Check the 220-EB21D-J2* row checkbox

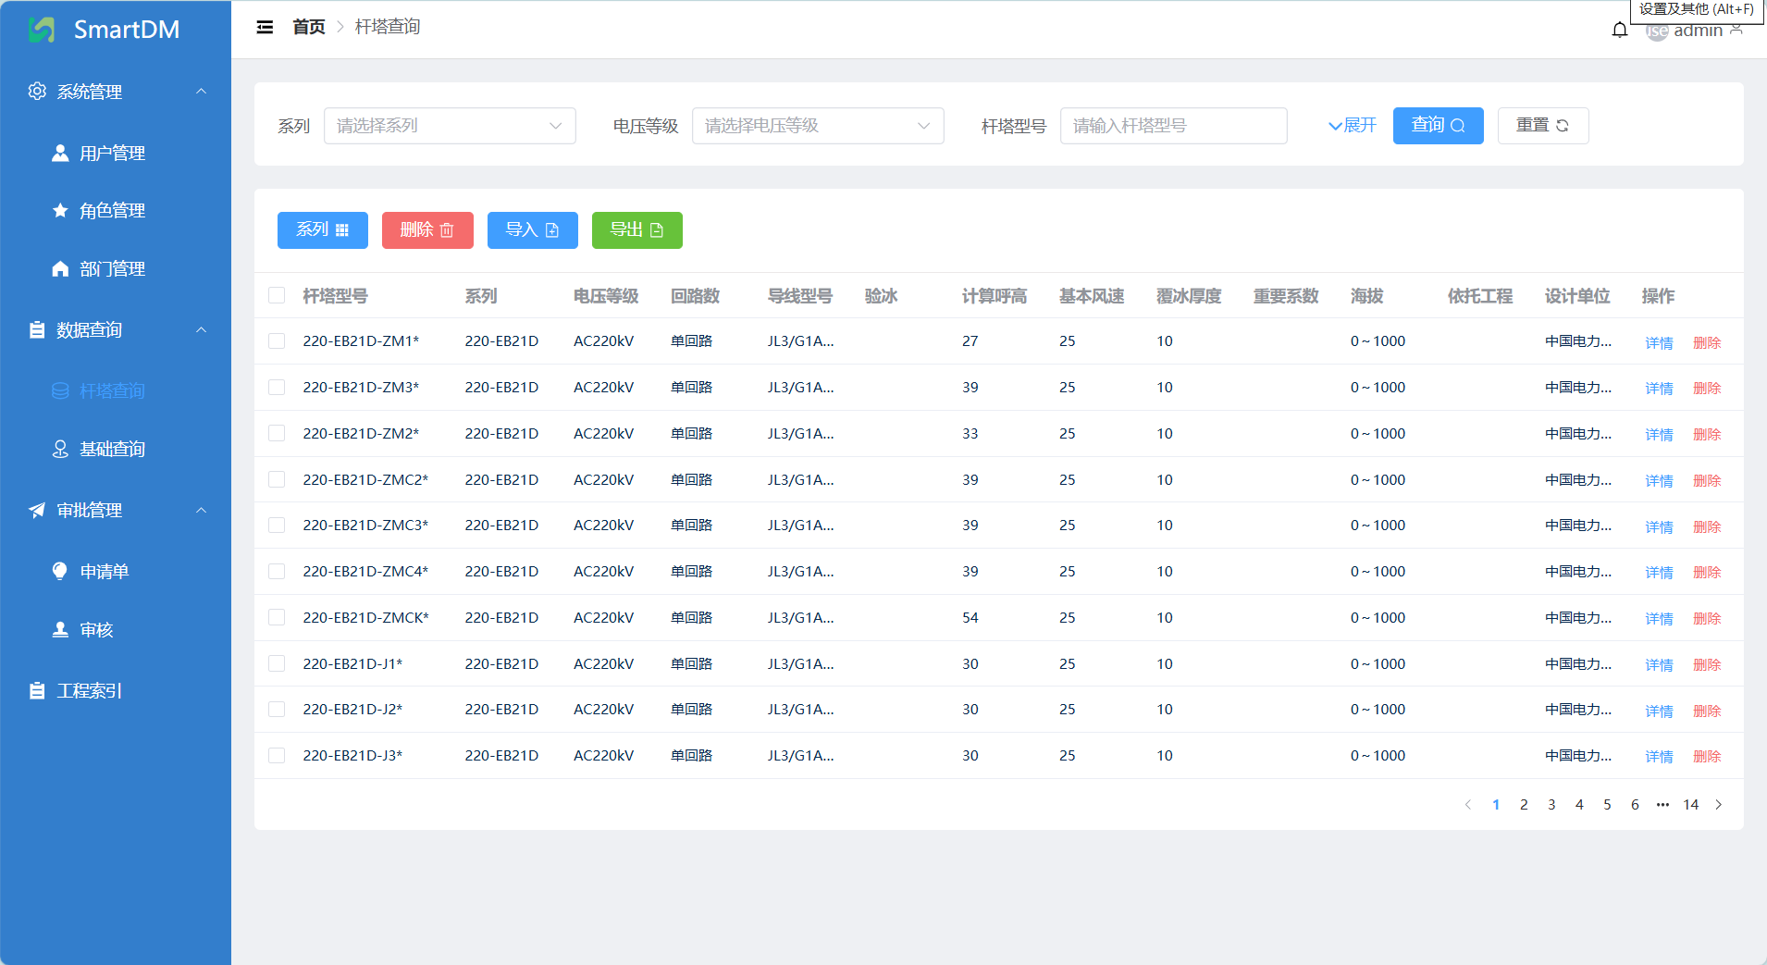click(x=277, y=709)
